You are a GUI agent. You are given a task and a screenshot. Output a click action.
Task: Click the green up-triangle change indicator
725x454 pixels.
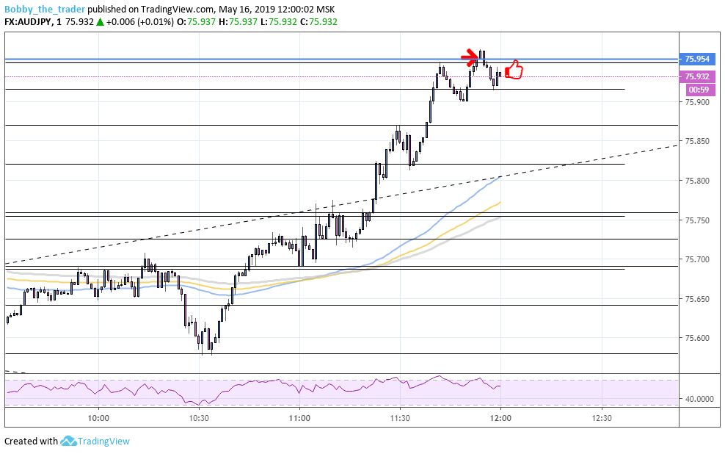click(x=100, y=22)
